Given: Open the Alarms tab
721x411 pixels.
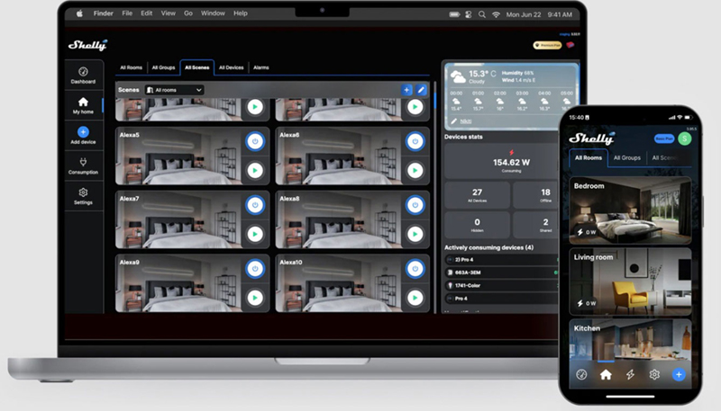Looking at the screenshot, I should tap(260, 67).
